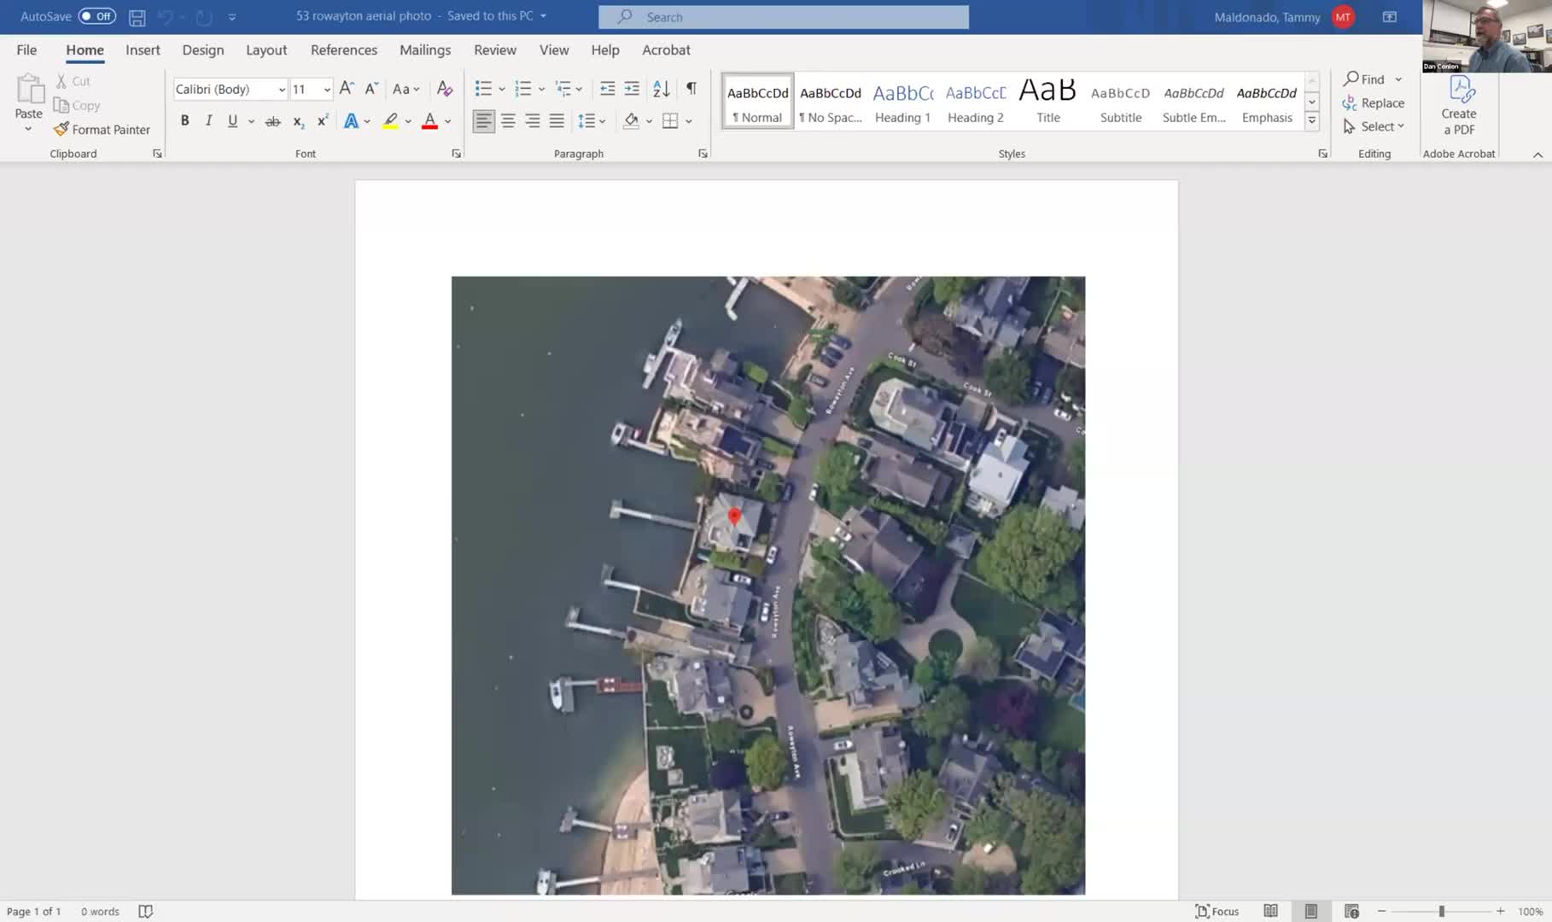The image size is (1552, 922).
Task: Apply Italic formatting
Action: [208, 121]
